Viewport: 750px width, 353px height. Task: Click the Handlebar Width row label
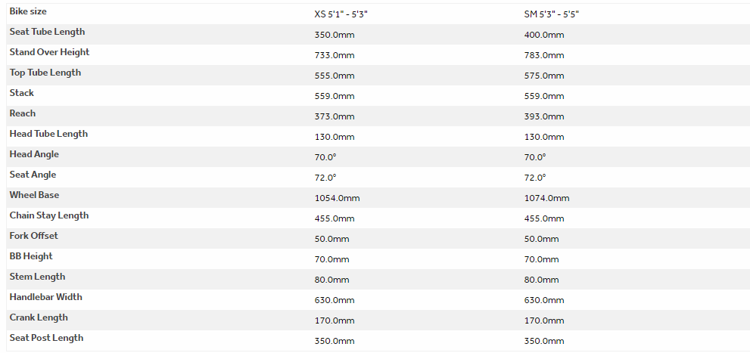coord(46,297)
